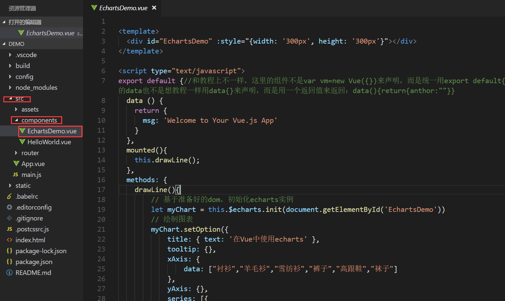Click the Babel icon of .babelrc

pos(9,196)
